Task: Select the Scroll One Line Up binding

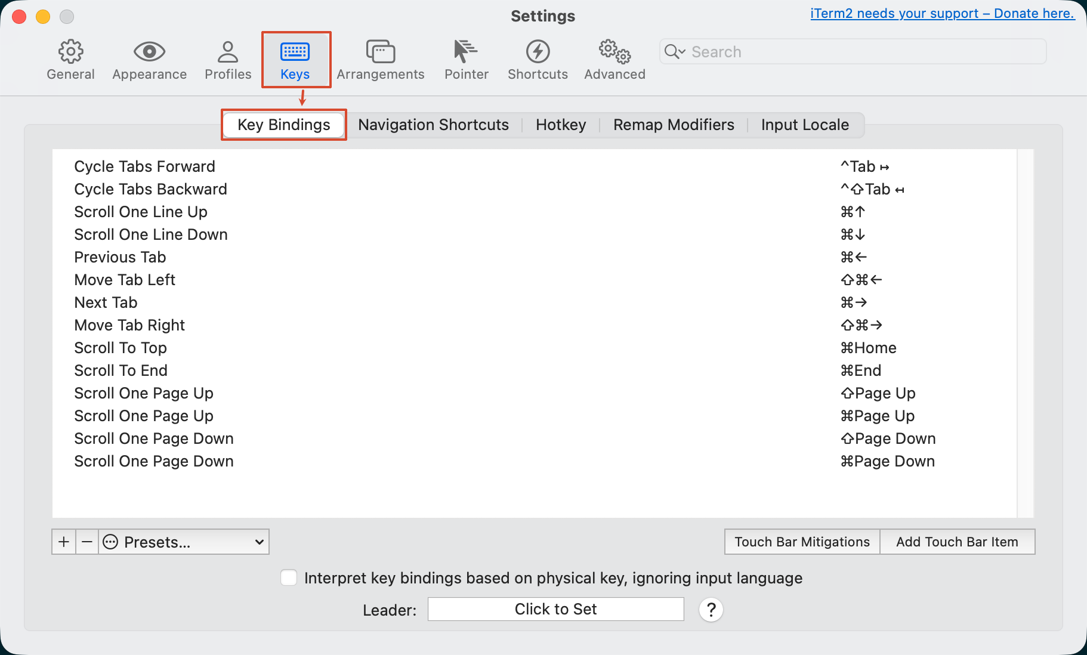Action: [x=534, y=212]
